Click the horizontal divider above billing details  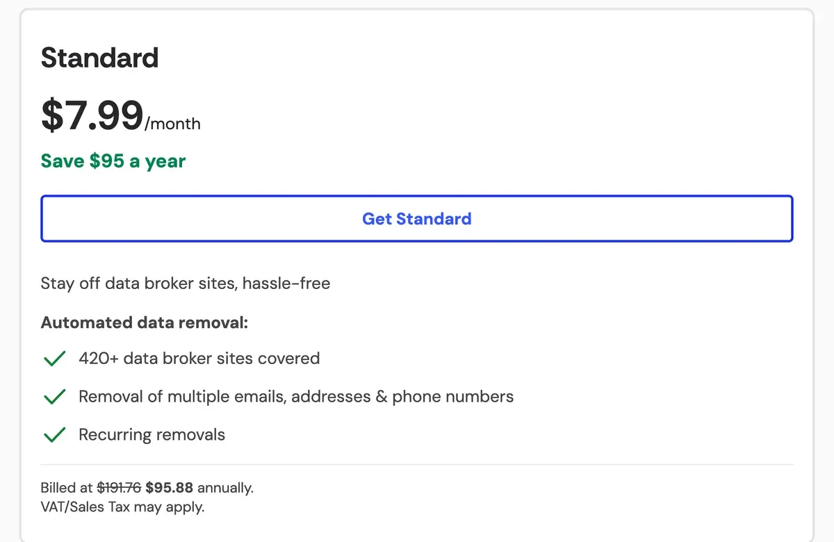click(x=417, y=464)
